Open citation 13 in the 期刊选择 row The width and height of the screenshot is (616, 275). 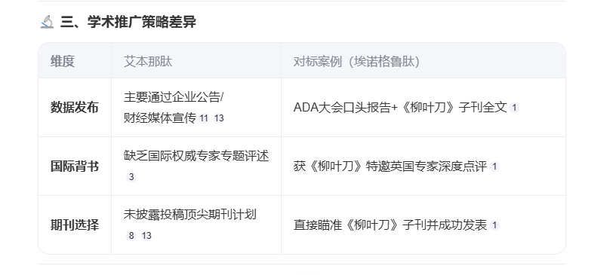pos(146,236)
